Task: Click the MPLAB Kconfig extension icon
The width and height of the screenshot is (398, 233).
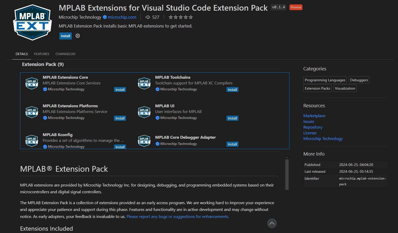Action: tap(32, 141)
